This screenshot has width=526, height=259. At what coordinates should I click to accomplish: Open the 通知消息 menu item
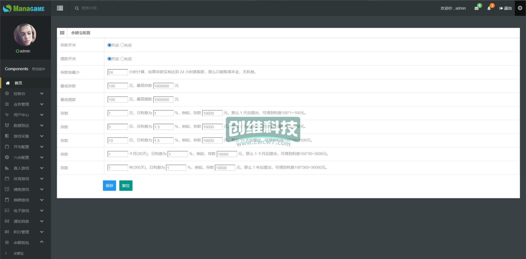coord(25,221)
